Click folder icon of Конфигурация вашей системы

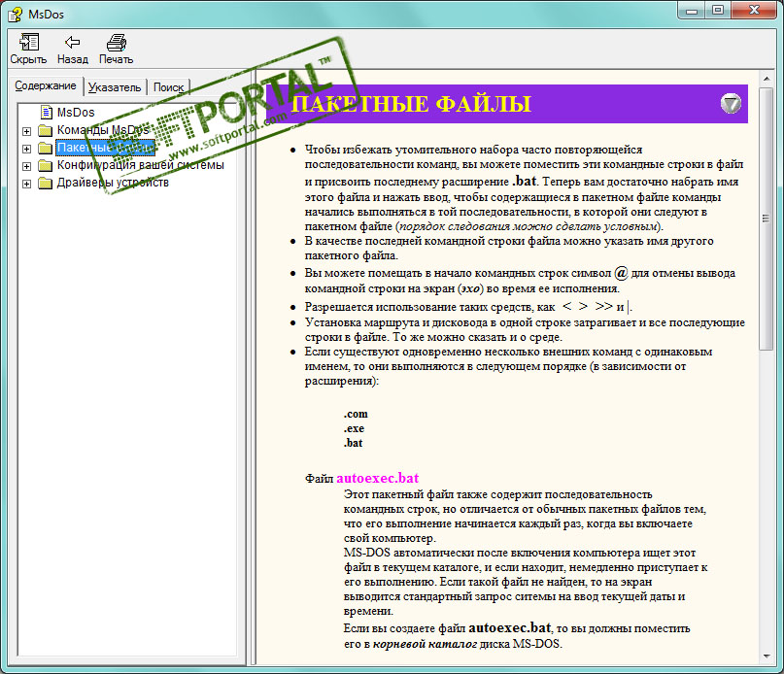point(46,165)
